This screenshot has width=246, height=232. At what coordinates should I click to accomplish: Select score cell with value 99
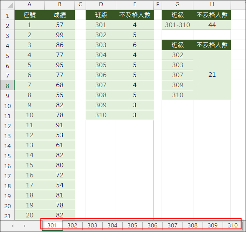click(60, 35)
